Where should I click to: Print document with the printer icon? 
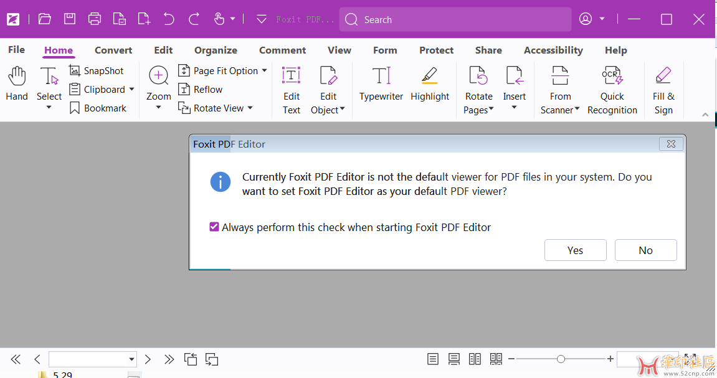pyautogui.click(x=95, y=19)
